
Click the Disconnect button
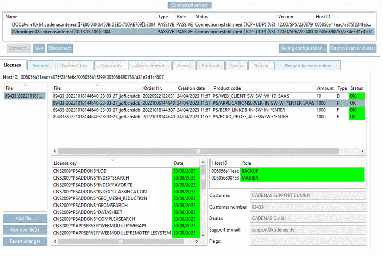pos(60,48)
